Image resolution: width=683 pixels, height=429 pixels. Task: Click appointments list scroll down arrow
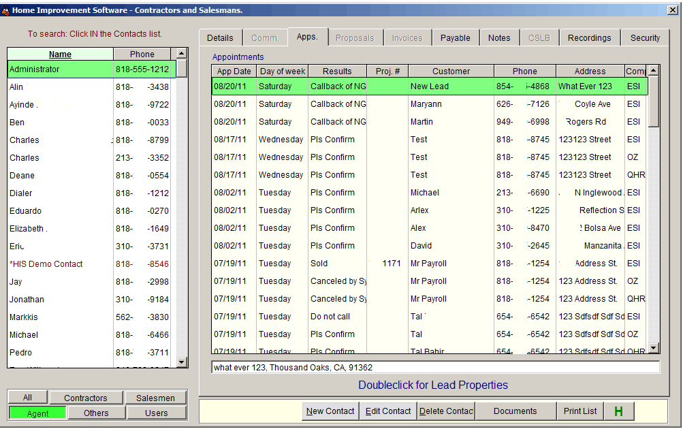(x=654, y=347)
